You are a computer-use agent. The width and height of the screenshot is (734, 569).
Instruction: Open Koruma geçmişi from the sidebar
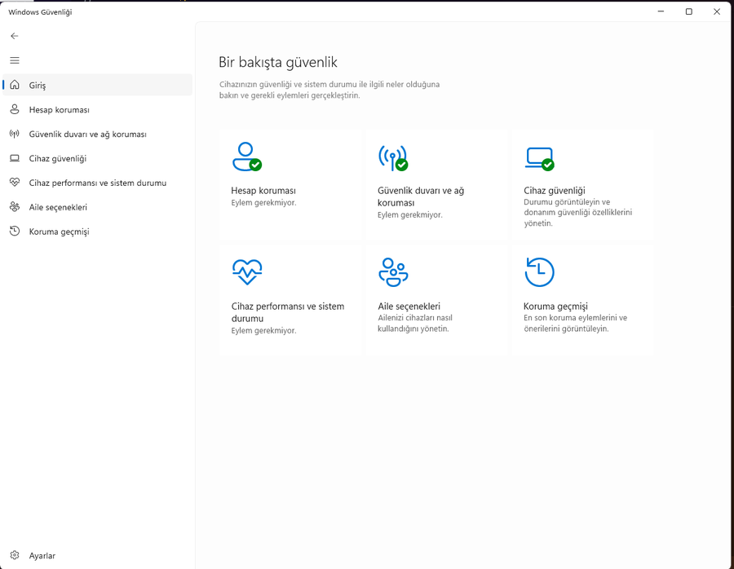tap(97, 232)
